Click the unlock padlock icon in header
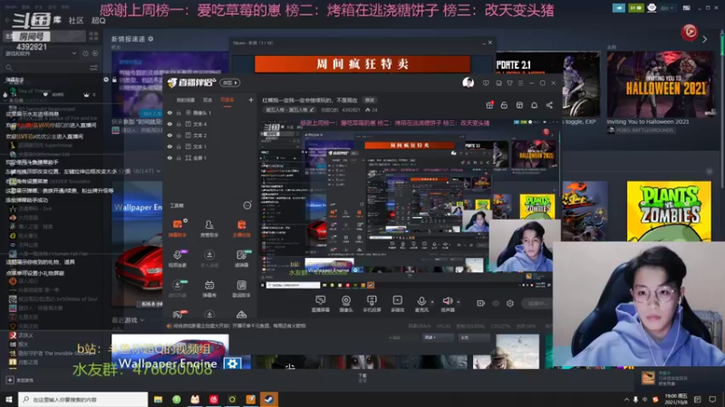 (x=504, y=105)
